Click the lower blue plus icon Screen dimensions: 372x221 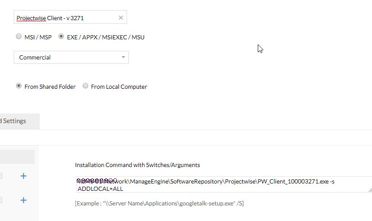(23, 200)
